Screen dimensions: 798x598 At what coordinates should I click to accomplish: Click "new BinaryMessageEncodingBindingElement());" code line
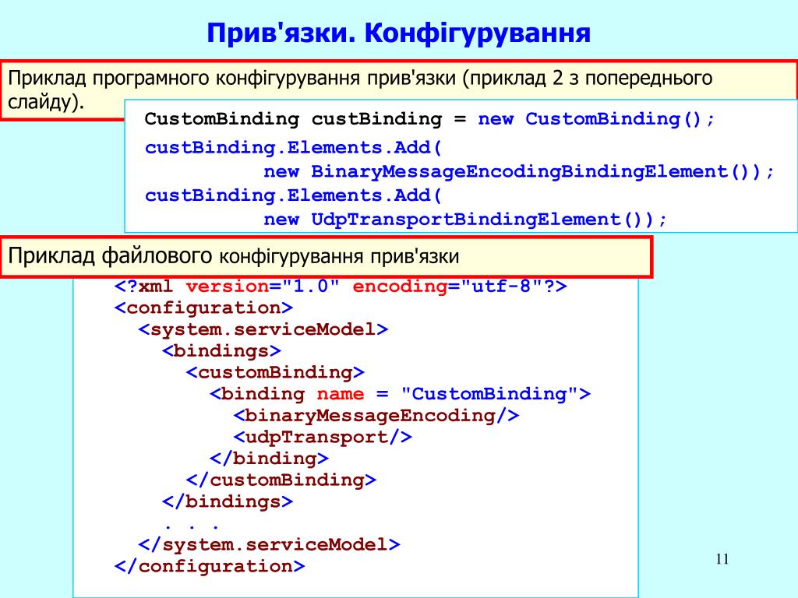pyautogui.click(x=518, y=171)
